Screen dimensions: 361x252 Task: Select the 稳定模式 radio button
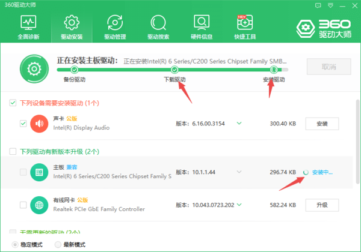pos(14,245)
